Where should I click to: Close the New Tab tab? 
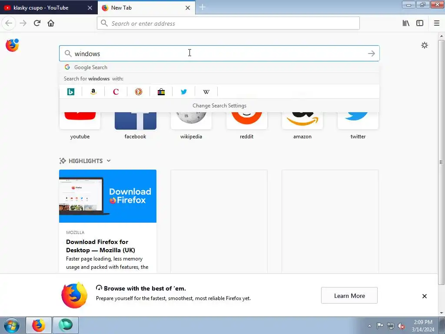click(x=188, y=8)
